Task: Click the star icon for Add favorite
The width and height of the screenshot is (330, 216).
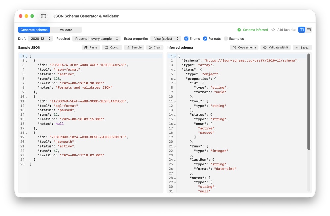Action: [x=273, y=30]
